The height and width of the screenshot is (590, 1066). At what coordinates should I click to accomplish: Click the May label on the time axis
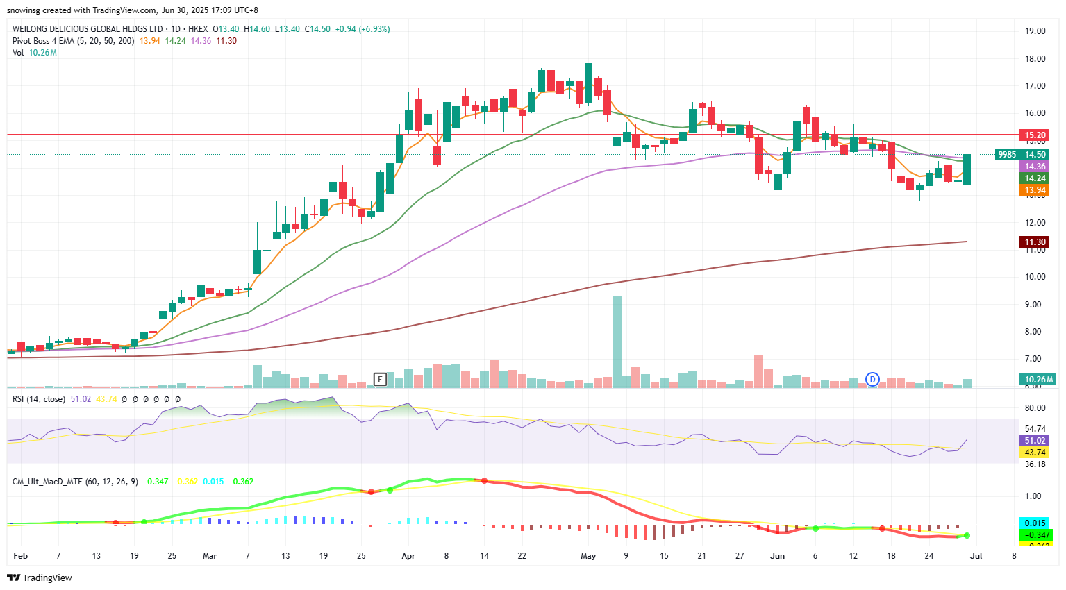pyautogui.click(x=588, y=556)
